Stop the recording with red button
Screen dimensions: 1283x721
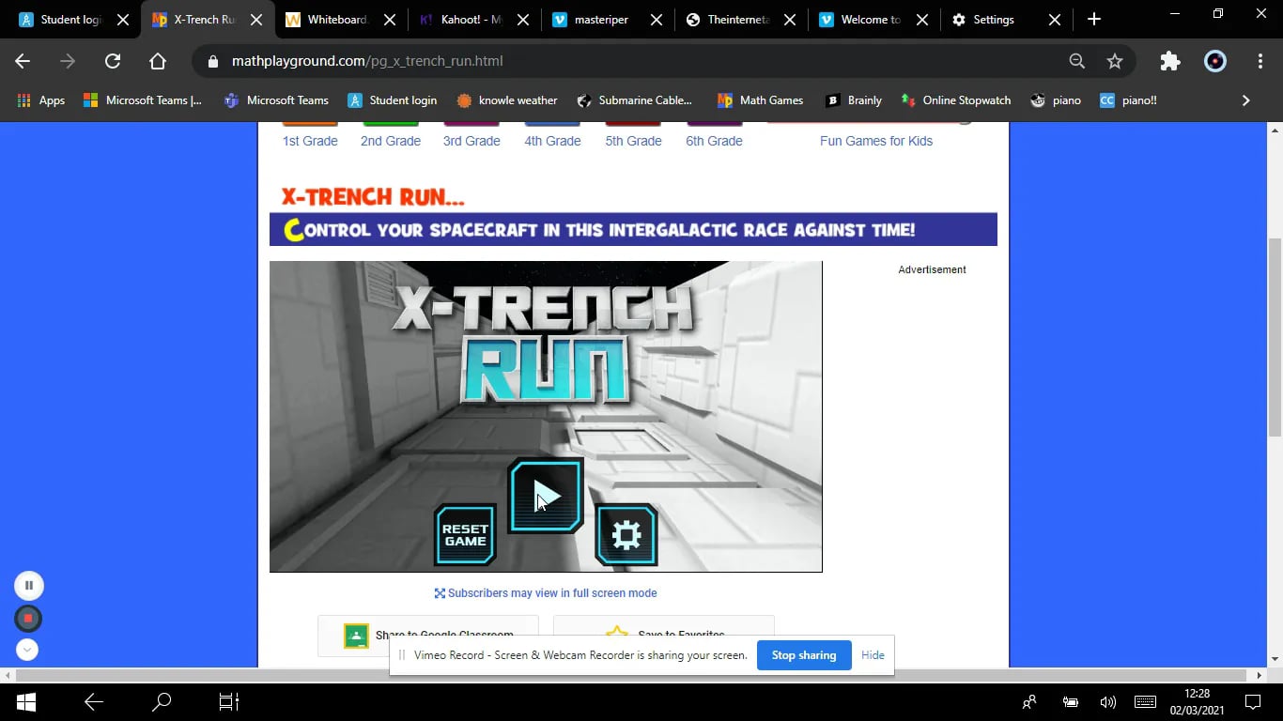(28, 619)
